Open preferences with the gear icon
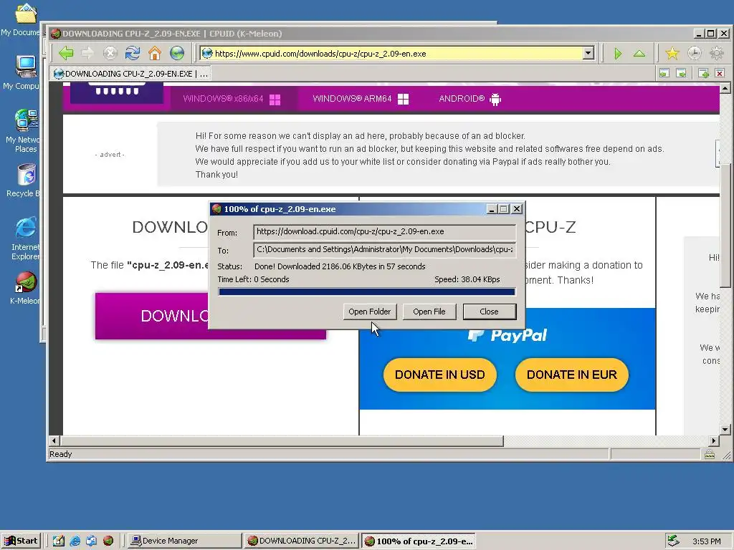 click(717, 53)
